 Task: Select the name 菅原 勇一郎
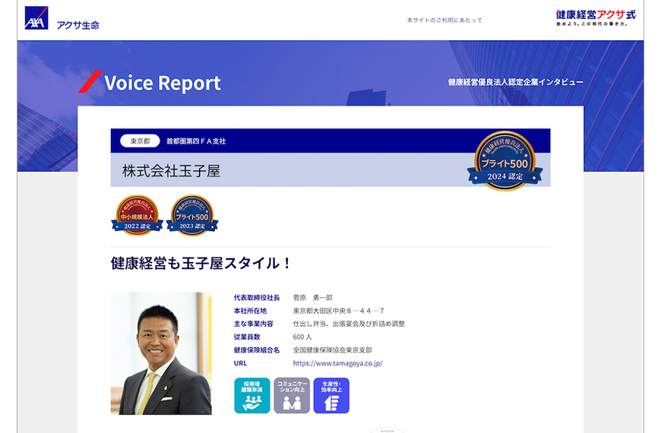pos(313,298)
